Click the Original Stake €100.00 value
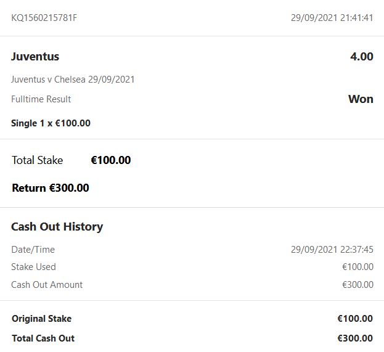 click(x=355, y=319)
